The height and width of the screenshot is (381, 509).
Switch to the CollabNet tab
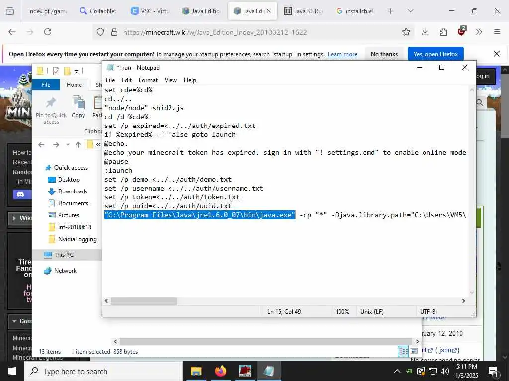[98, 11]
